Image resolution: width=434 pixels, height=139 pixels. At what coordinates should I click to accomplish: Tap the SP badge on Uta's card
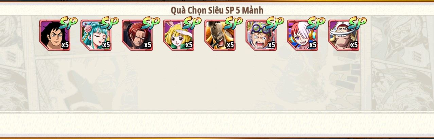316,23
